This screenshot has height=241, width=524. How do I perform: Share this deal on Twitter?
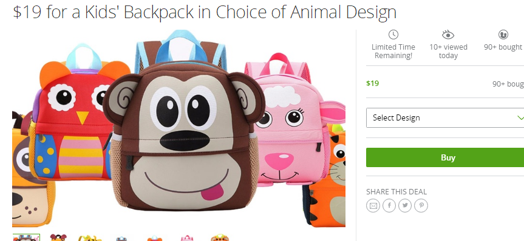point(405,205)
